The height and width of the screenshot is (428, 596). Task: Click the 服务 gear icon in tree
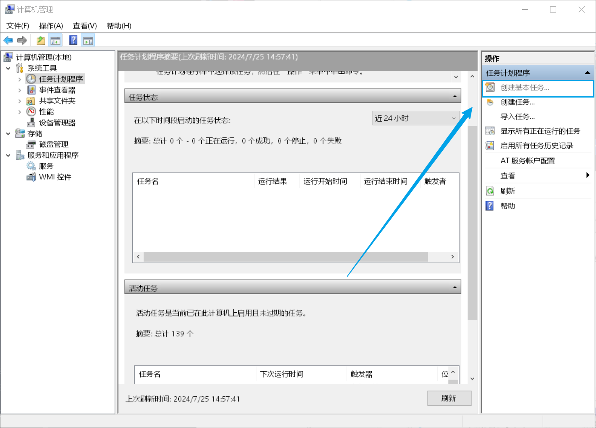click(31, 166)
